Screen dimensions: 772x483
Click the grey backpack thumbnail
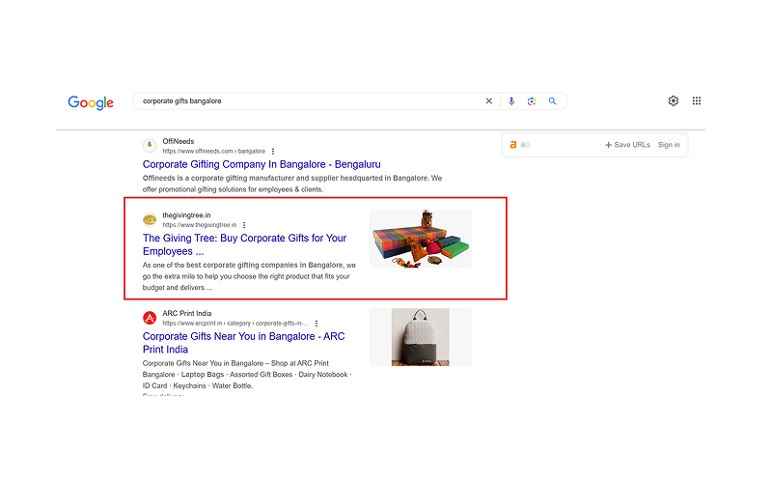coord(421,337)
